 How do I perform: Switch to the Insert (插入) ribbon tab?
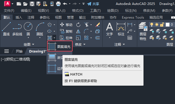(x=19, y=18)
